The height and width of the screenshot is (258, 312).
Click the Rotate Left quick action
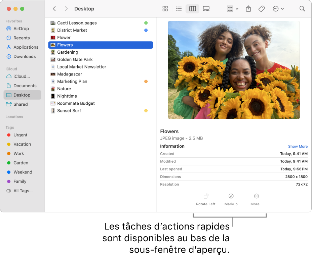206,199
